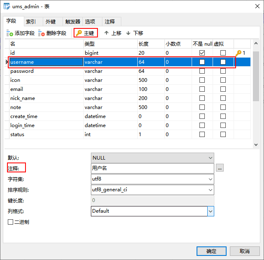Check Not Null for status field
This screenshot has height=260, width=264.
coord(202,135)
